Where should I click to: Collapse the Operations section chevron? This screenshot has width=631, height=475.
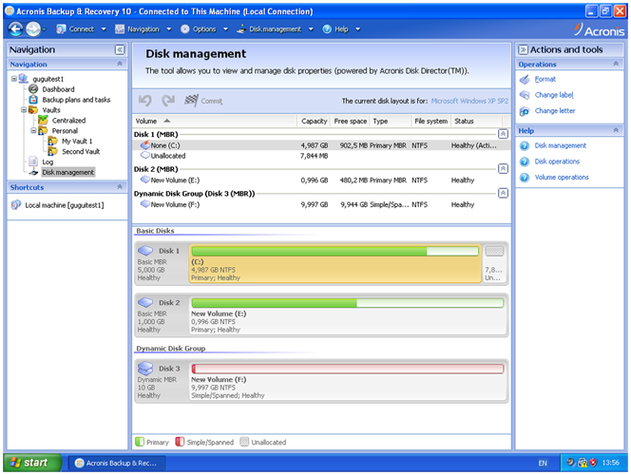(616, 64)
